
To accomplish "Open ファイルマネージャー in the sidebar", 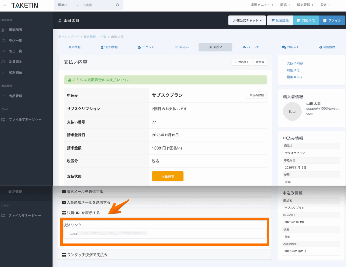I will tap(25, 119).
